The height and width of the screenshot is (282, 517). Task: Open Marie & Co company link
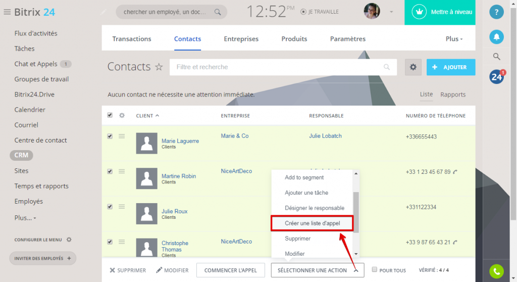coord(235,136)
